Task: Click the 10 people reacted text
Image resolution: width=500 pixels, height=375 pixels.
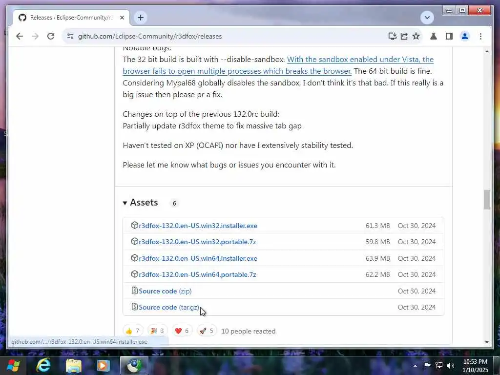Action: click(x=248, y=332)
